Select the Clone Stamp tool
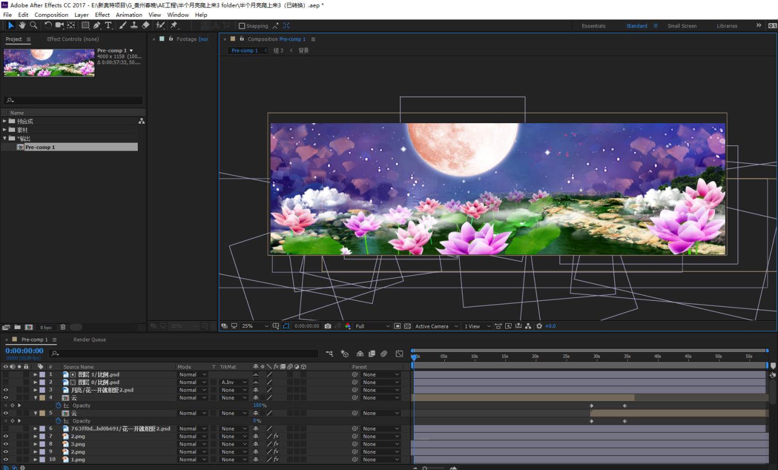The height and width of the screenshot is (470, 778). (134, 25)
